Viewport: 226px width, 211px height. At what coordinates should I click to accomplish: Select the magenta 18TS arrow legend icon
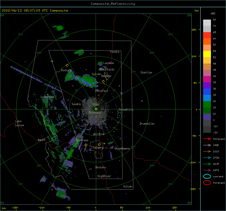[x=207, y=170]
